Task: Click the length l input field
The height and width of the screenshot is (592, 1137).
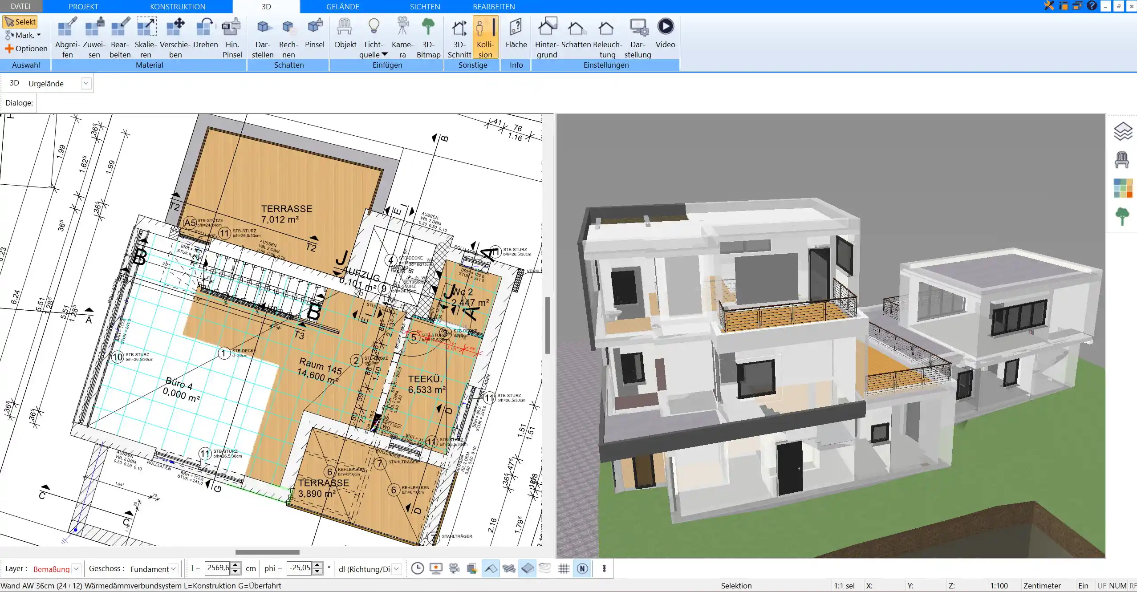Action: coord(218,568)
